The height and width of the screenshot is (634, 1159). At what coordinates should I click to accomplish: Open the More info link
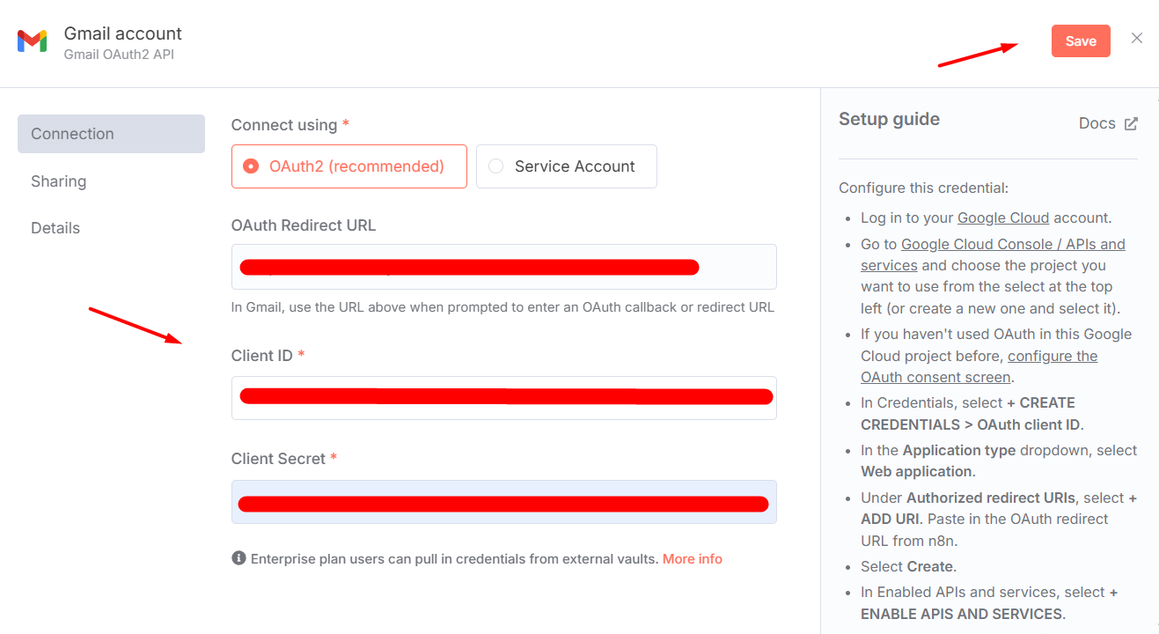pyautogui.click(x=693, y=559)
